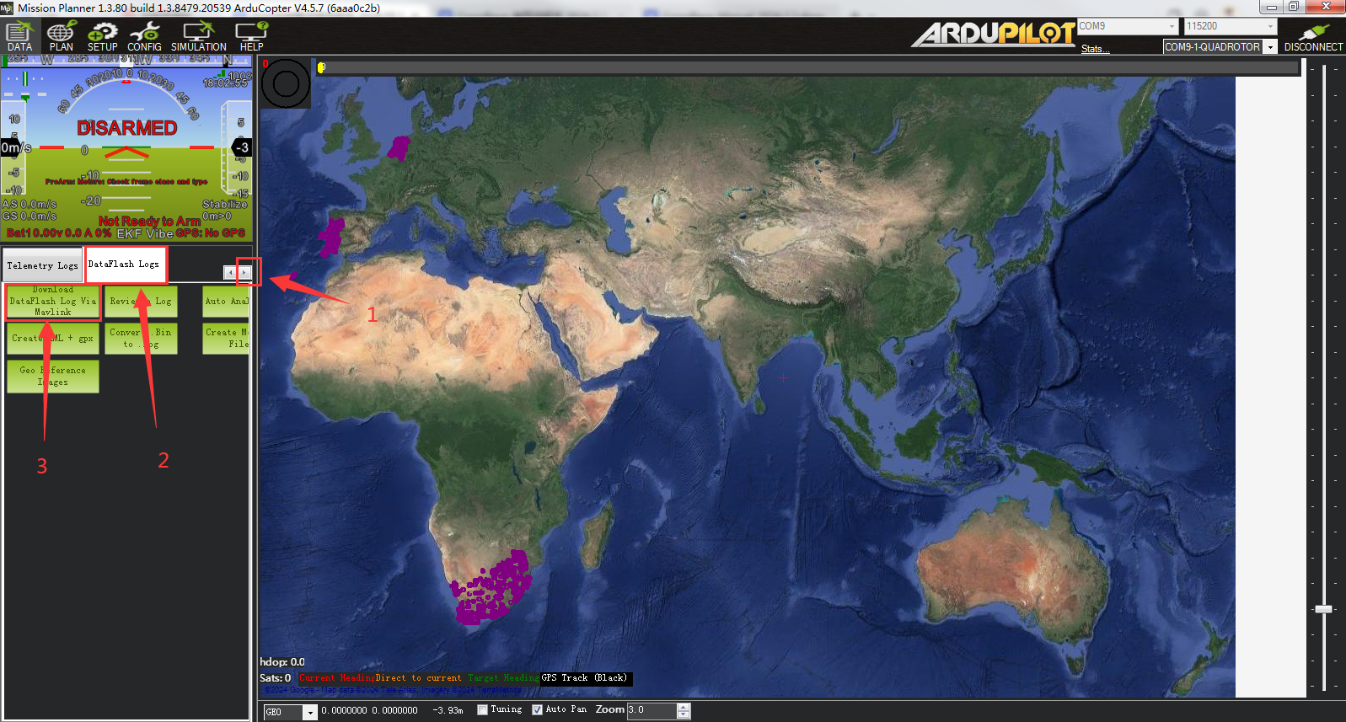This screenshot has height=722, width=1346.
Task: Click the map zoom slider handle
Action: point(1323,608)
